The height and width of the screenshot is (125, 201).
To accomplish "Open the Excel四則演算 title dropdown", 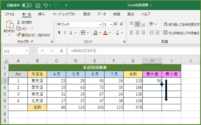I will (x=151, y=6).
